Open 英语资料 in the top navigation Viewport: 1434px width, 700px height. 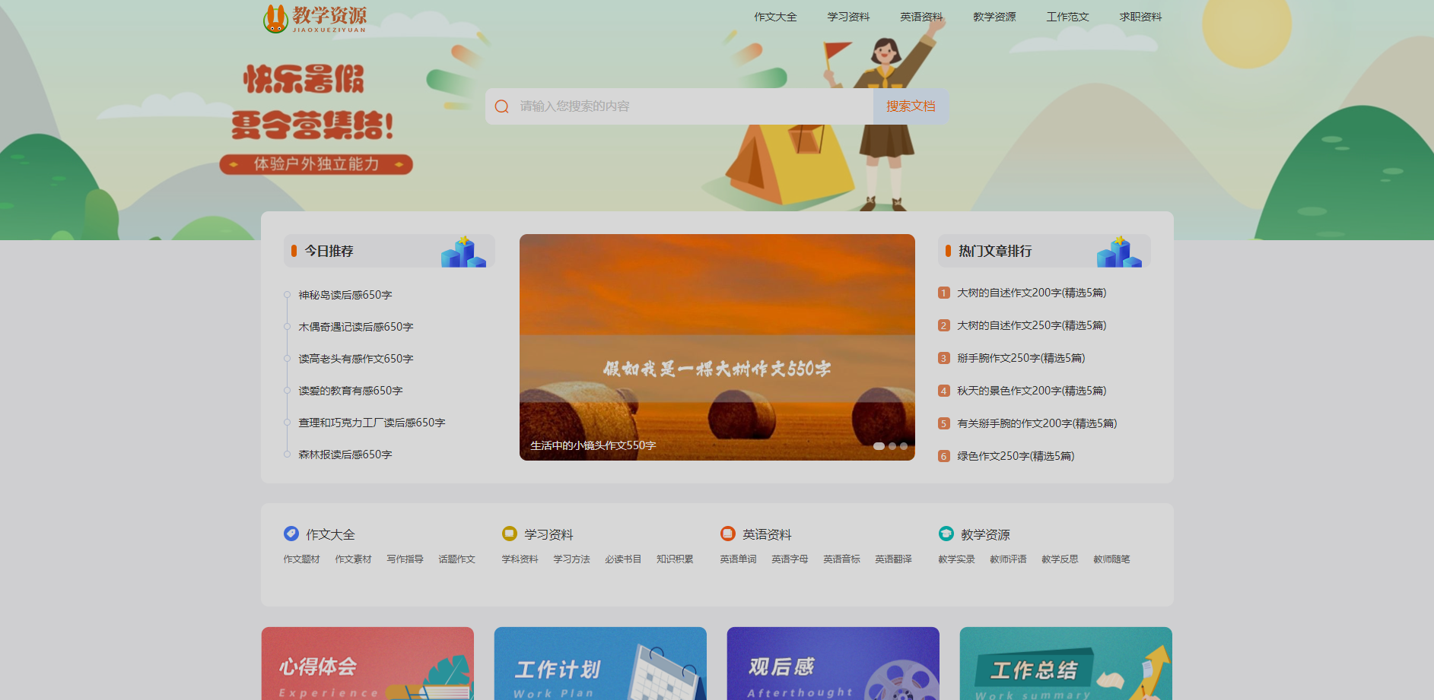tap(921, 17)
